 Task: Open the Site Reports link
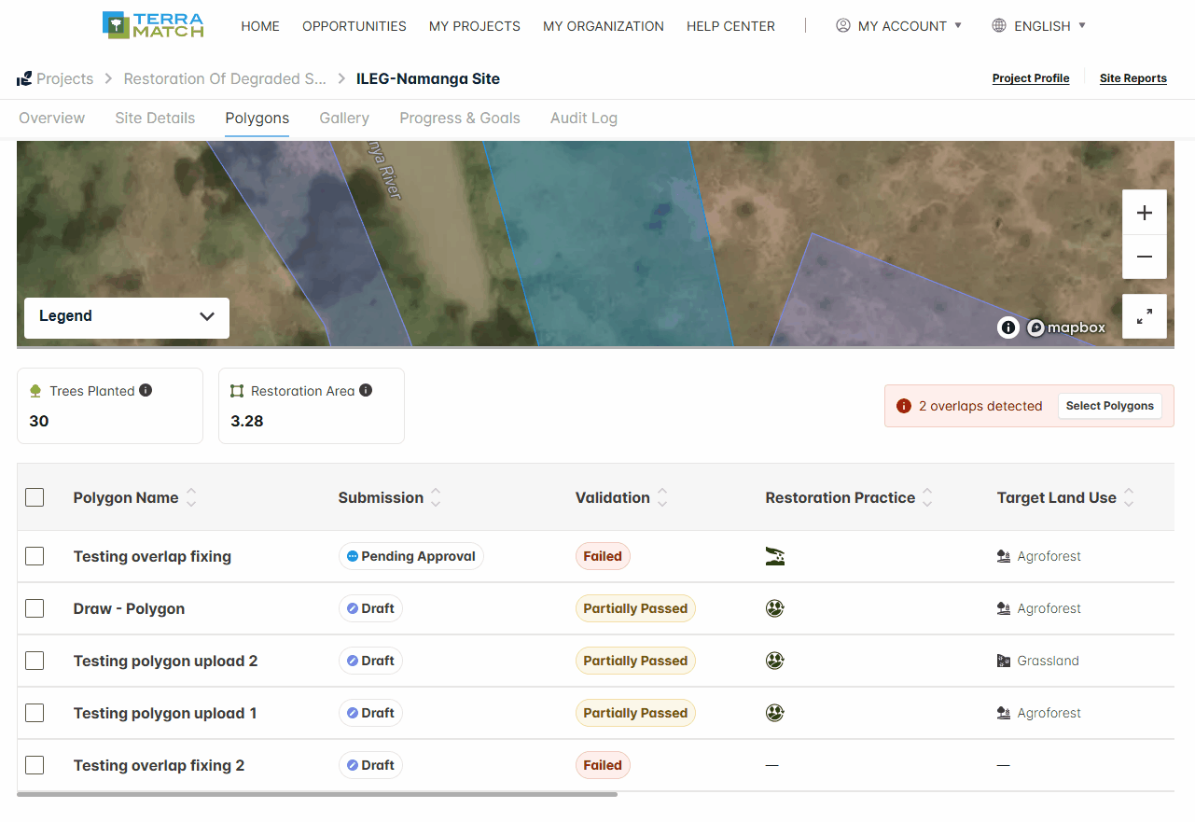click(1133, 78)
